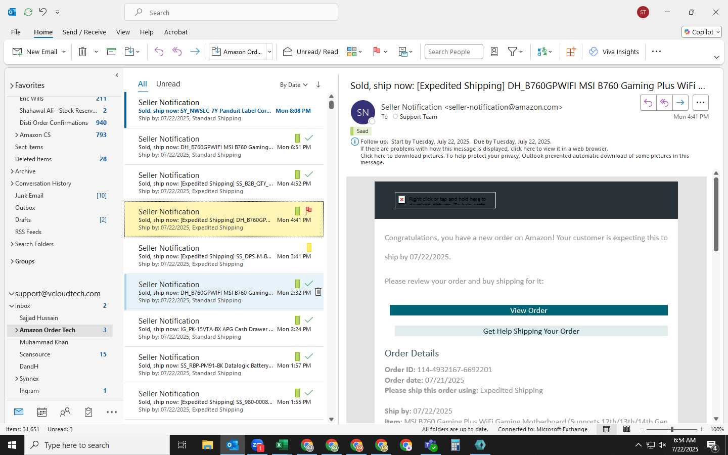Click the View Order button
The width and height of the screenshot is (728, 455).
[x=528, y=310]
